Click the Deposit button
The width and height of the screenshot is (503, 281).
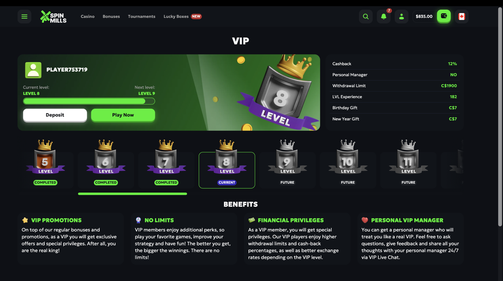pos(55,115)
